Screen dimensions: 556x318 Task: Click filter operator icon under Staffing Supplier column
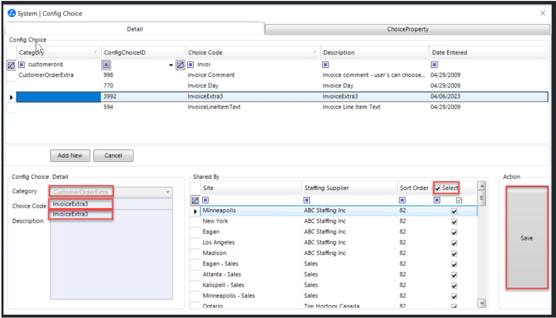coord(307,200)
